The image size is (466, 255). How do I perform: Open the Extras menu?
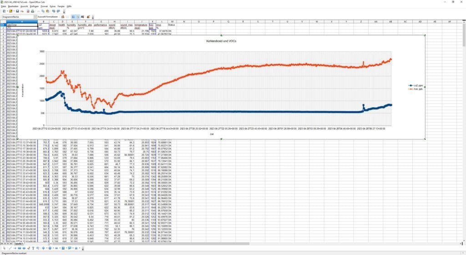[x=53, y=6]
